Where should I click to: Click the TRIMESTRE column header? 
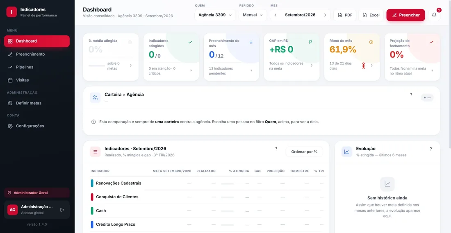299,171
